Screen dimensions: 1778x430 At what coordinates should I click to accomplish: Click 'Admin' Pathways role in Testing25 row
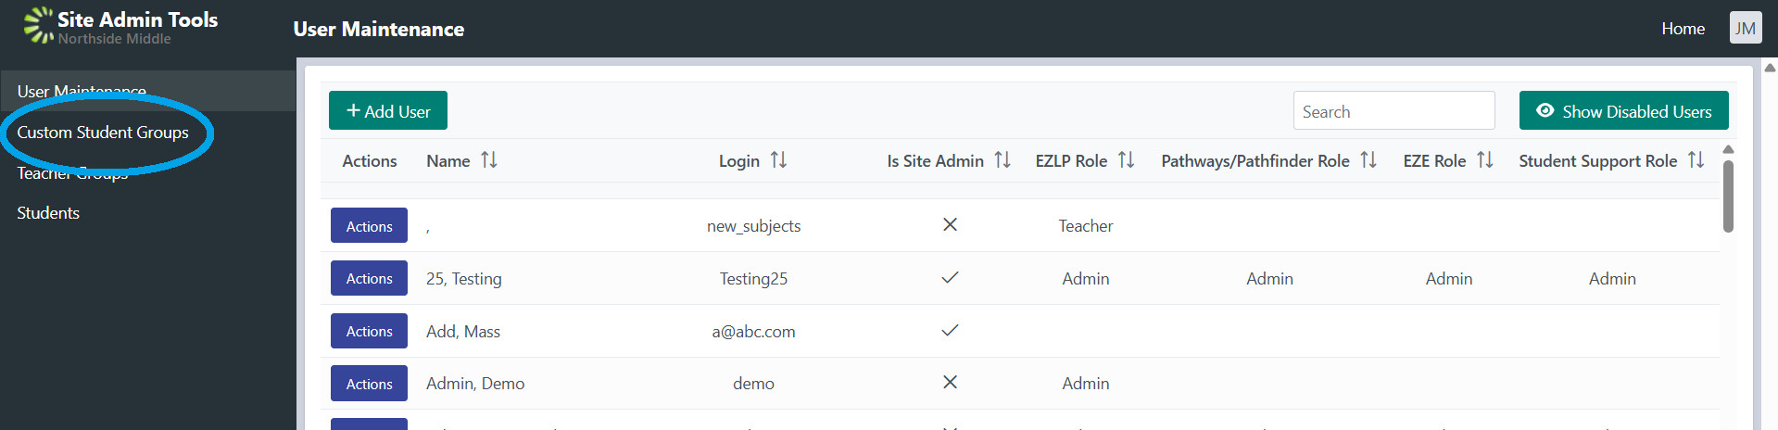point(1269,279)
